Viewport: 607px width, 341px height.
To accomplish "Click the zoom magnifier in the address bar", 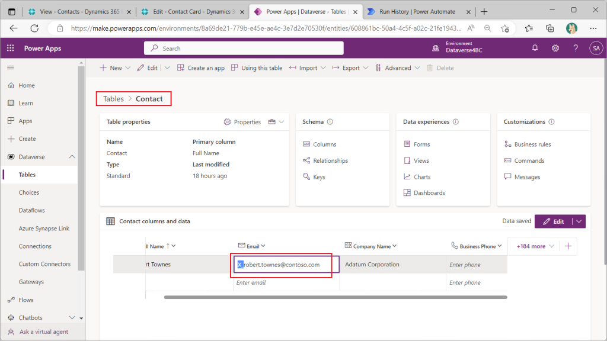I will coord(488,28).
